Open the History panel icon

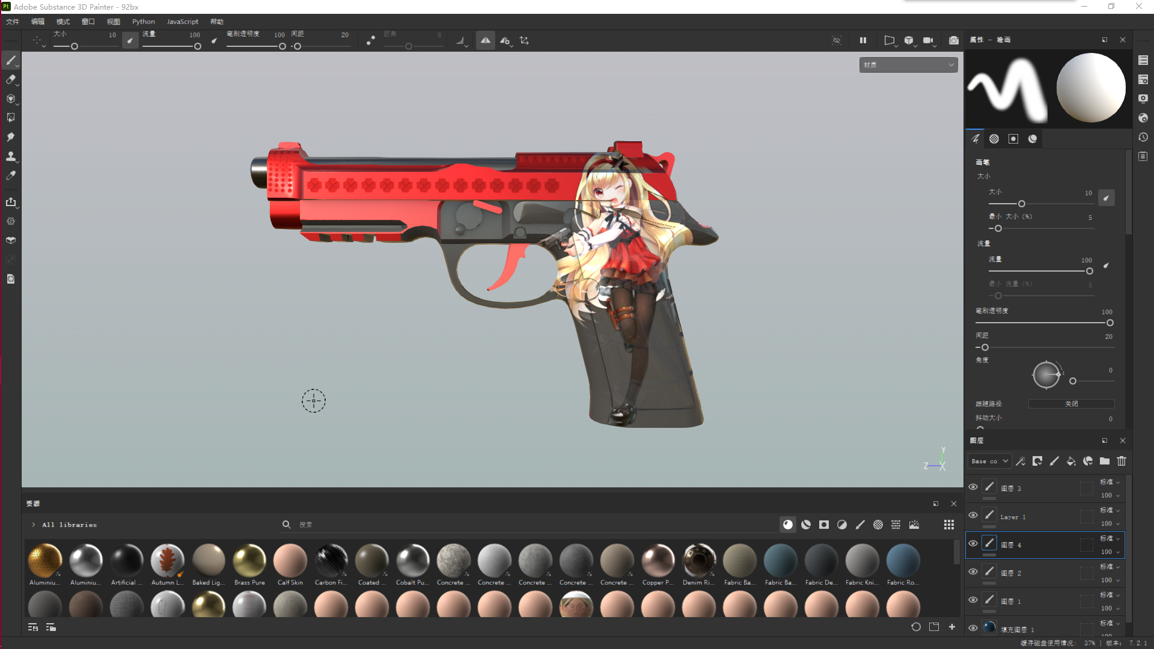[x=1143, y=137]
